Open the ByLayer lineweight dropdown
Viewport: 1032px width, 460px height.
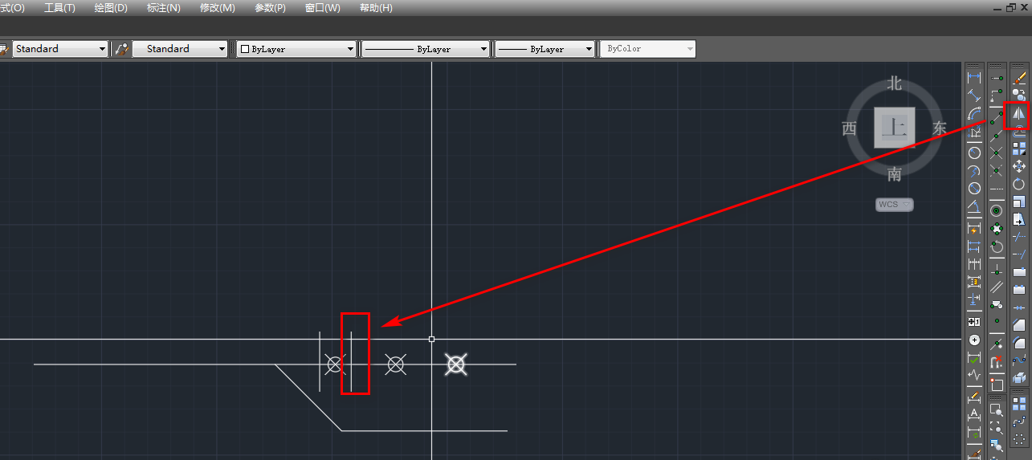(545, 49)
